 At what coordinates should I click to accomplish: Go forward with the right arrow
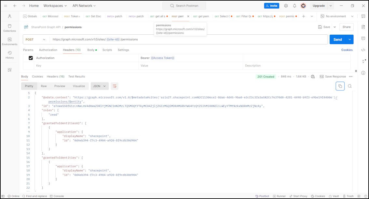pyautogui.click(x=23, y=6)
